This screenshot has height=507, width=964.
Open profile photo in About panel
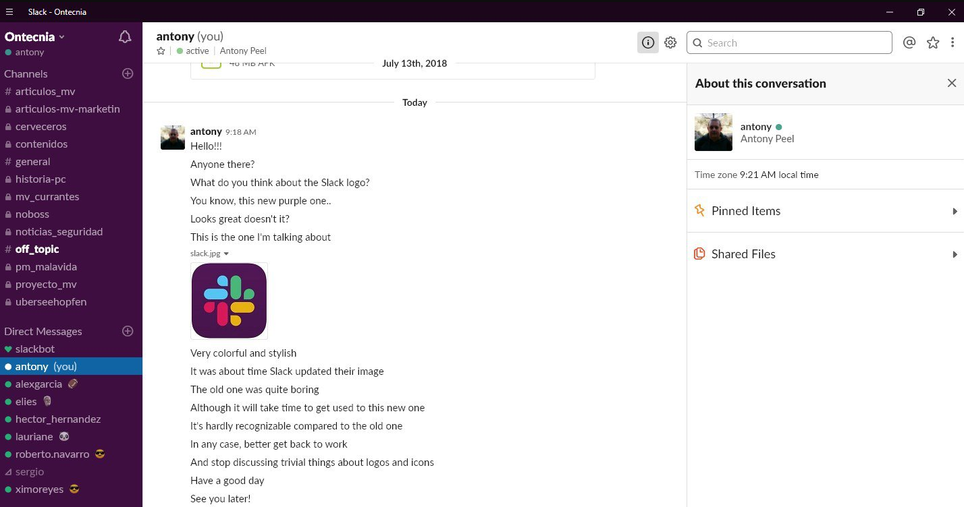[x=714, y=132]
